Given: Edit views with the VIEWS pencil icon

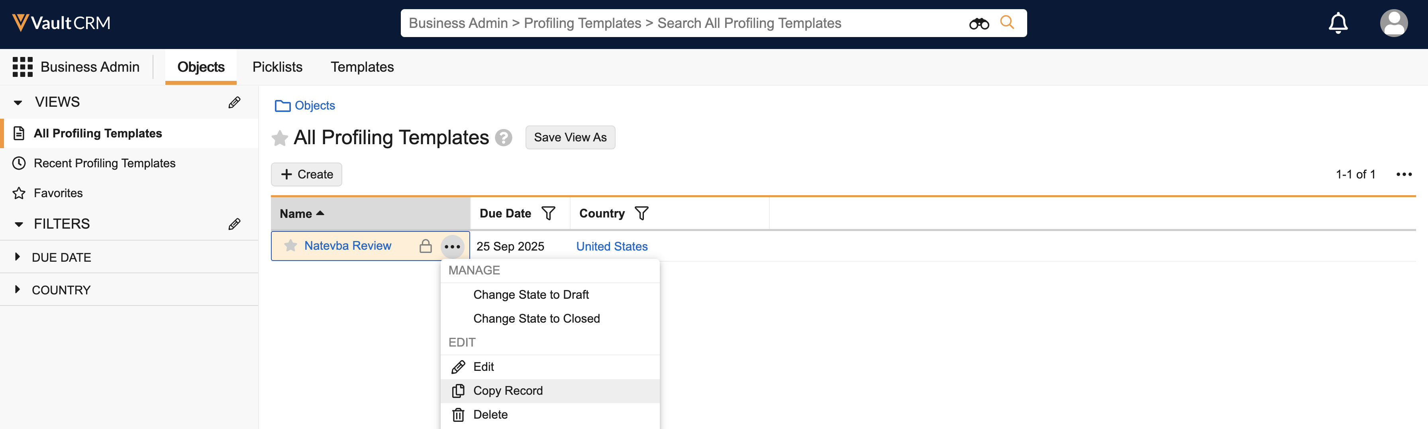Looking at the screenshot, I should click(x=235, y=102).
